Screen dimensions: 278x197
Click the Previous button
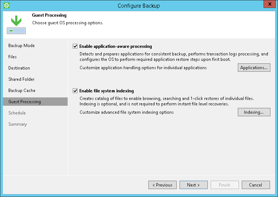pos(163,185)
